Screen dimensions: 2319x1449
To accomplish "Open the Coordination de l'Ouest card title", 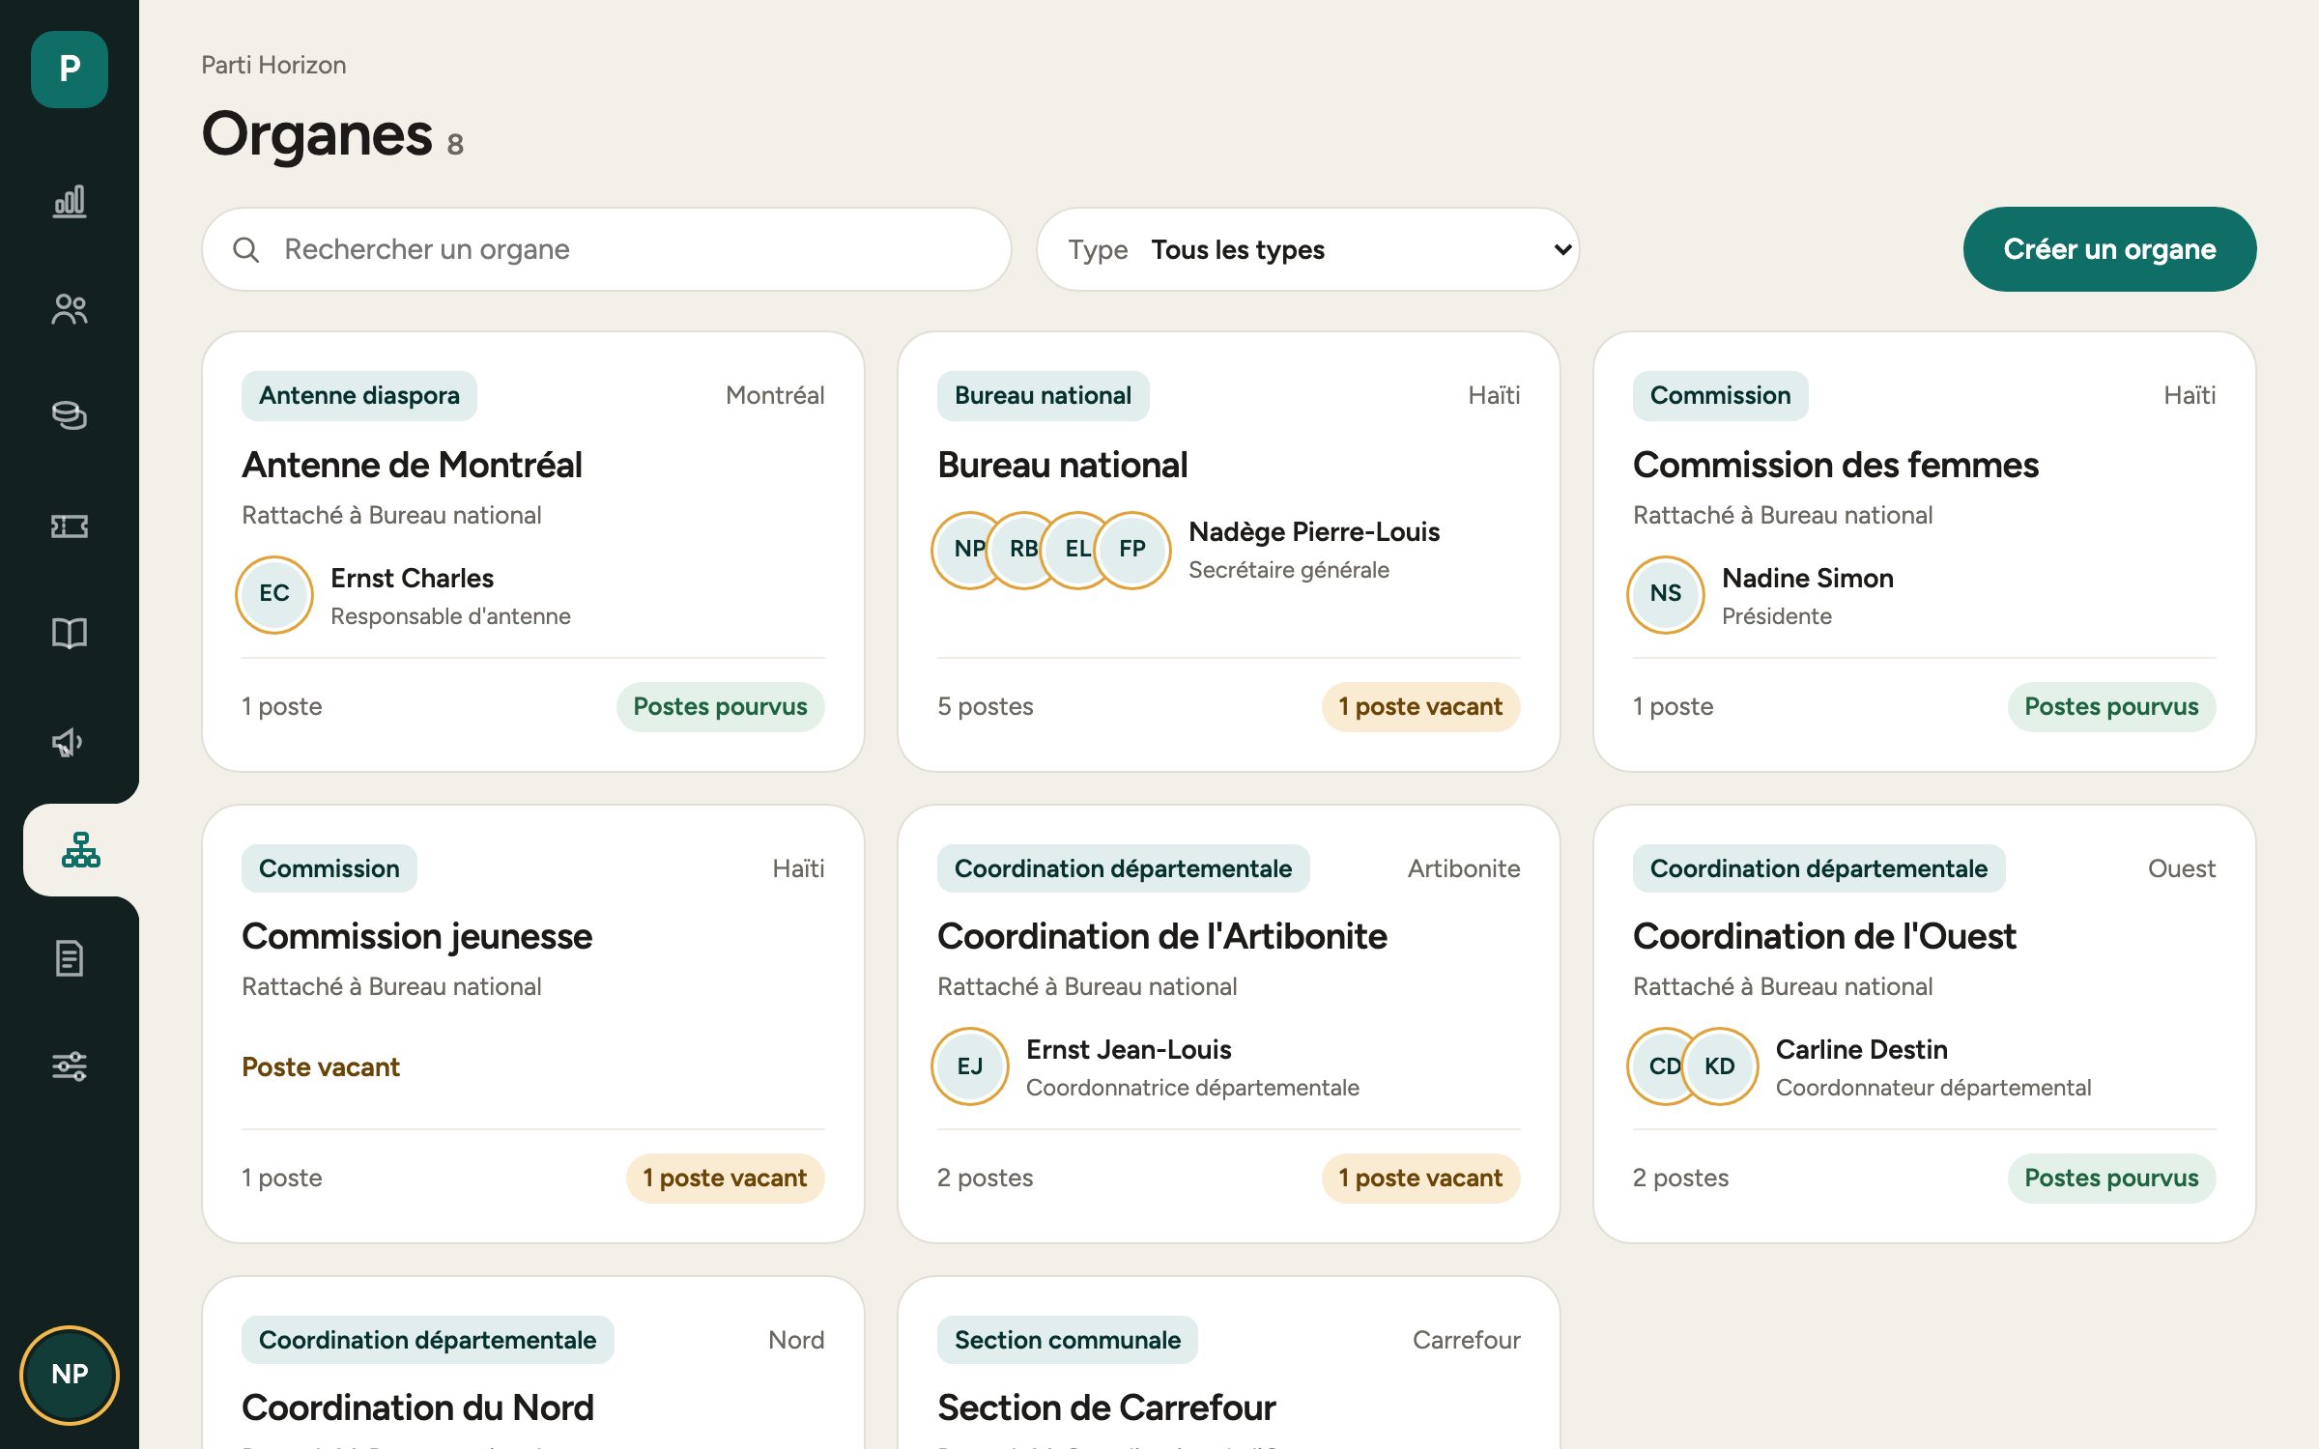I will [1824, 936].
